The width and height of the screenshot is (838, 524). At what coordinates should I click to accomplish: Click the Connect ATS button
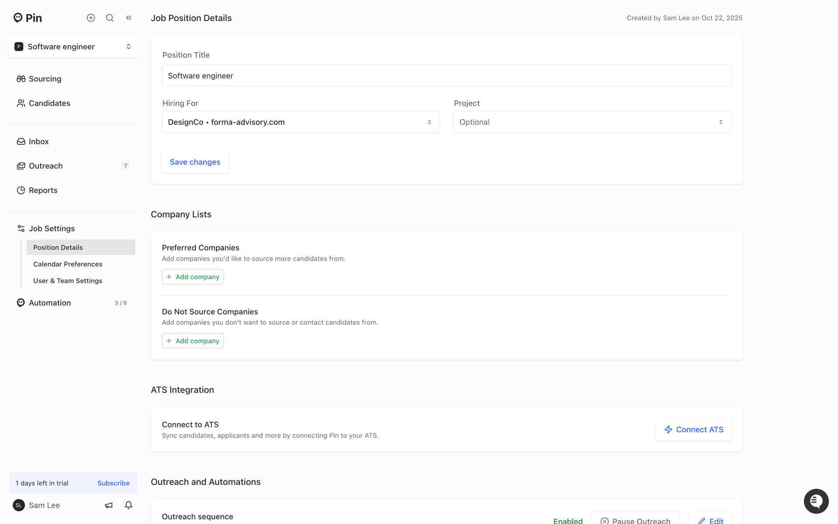click(694, 430)
